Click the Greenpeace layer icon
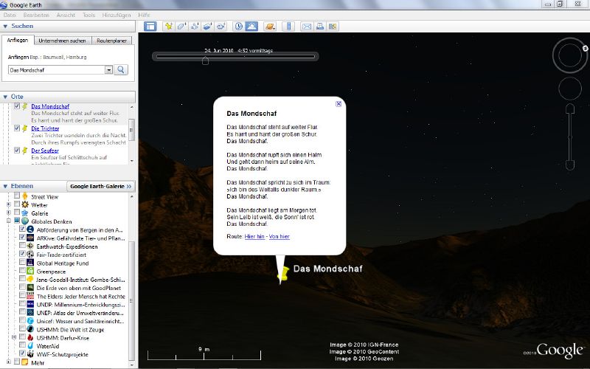The height and width of the screenshot is (369, 590). [x=30, y=271]
